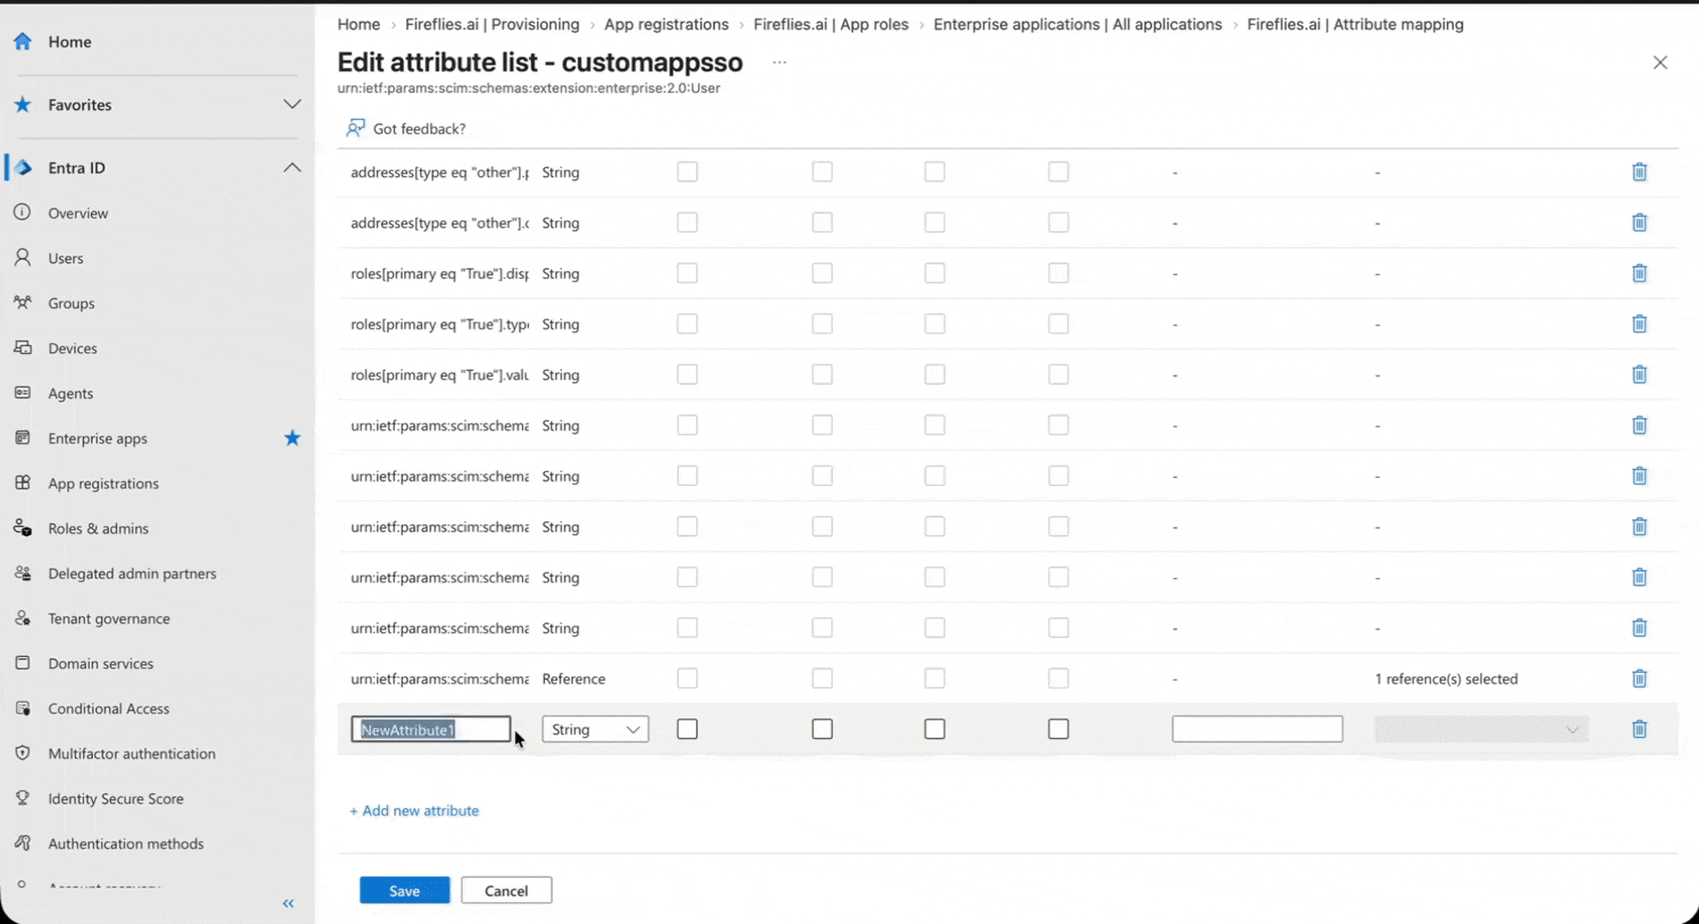Tick the fourth checkbox in NewAttribute1 row
1699x924 pixels.
(x=1058, y=729)
